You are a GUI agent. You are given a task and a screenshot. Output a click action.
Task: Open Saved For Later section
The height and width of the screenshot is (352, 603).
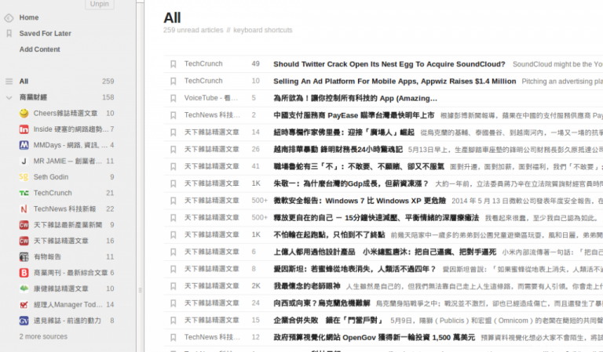click(x=46, y=34)
